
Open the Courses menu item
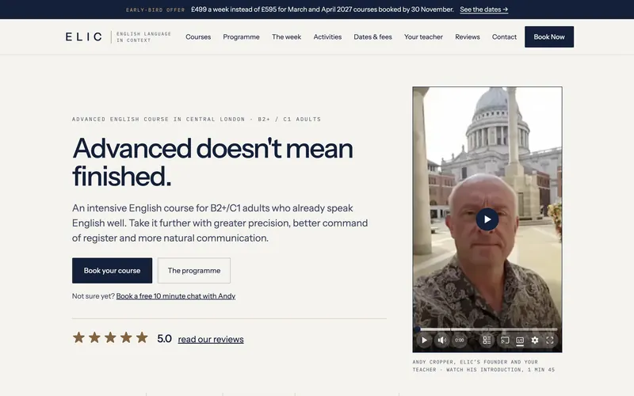point(198,36)
